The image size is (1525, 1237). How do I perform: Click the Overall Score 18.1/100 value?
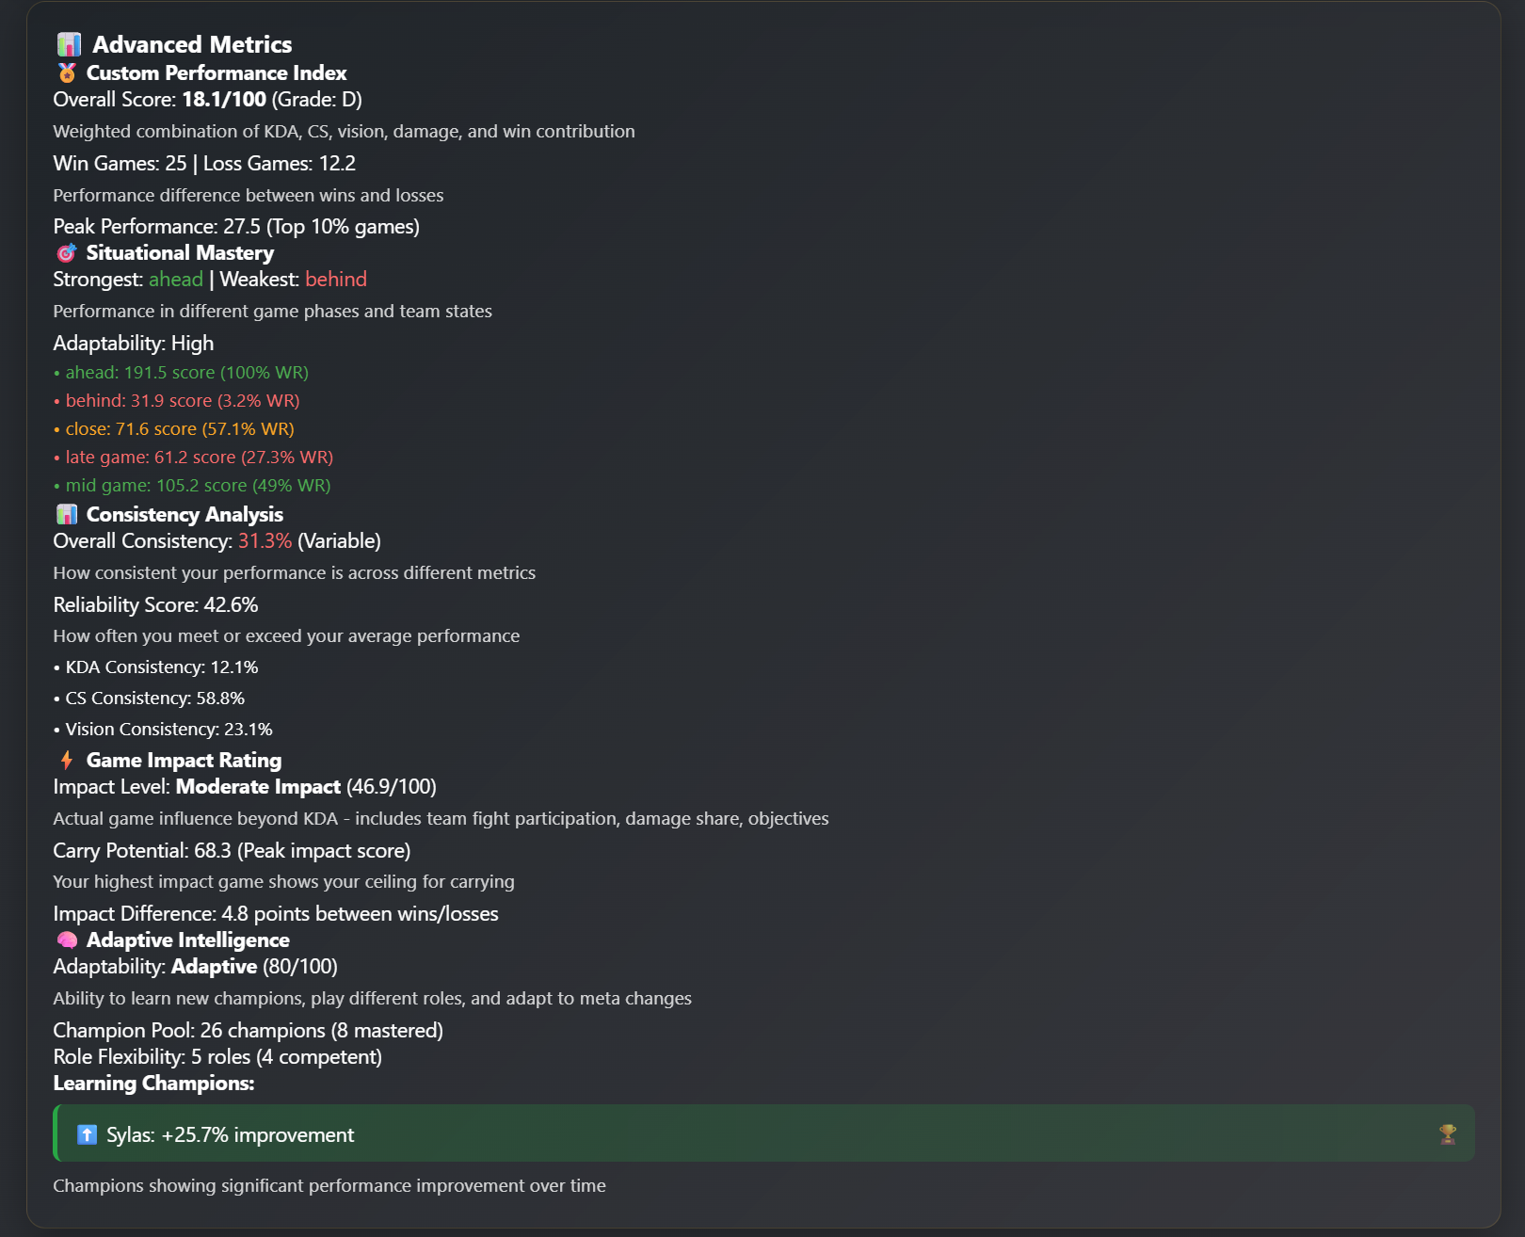tap(224, 100)
